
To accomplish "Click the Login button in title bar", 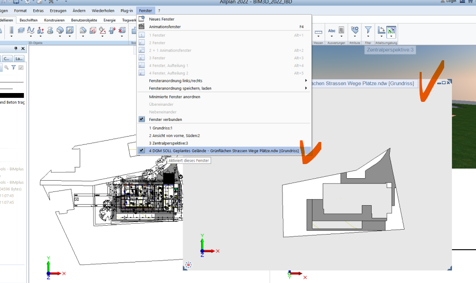I will coord(448,2).
